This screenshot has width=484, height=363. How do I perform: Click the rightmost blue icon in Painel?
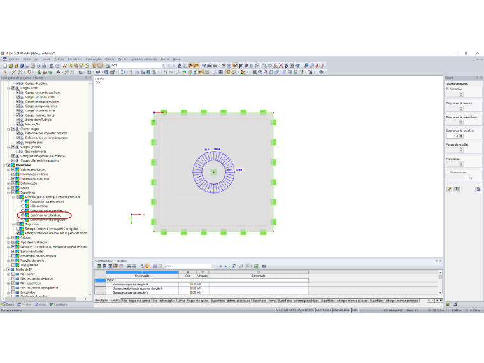[478, 189]
